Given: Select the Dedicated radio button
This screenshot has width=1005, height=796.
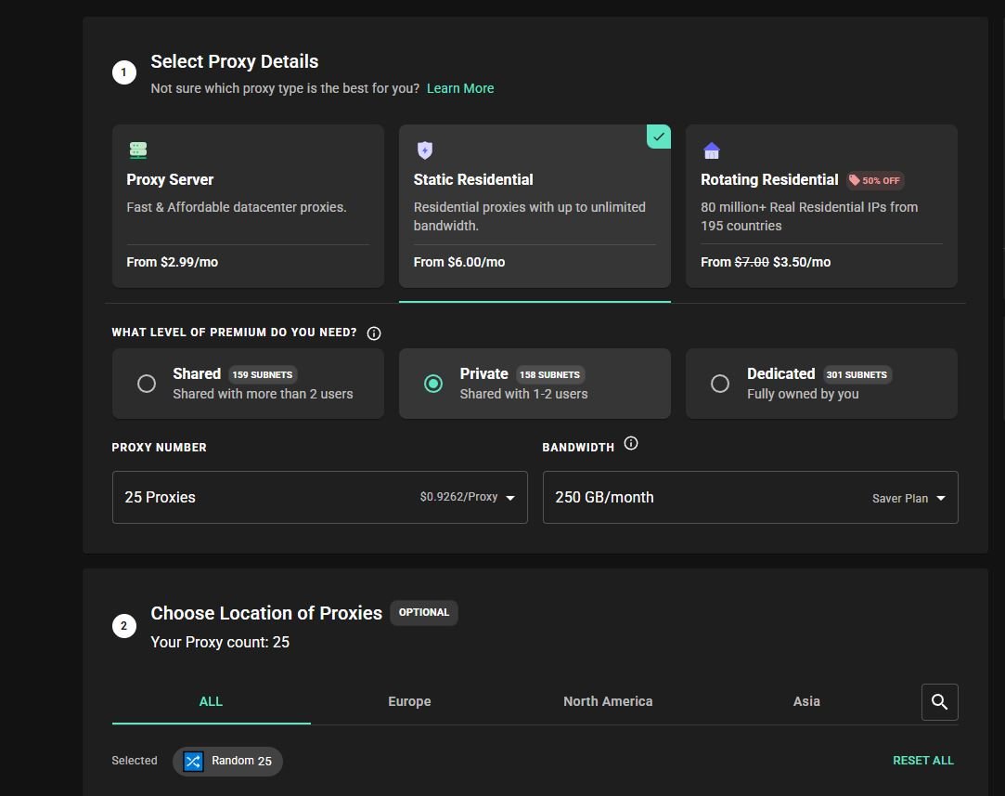Looking at the screenshot, I should pyautogui.click(x=720, y=384).
